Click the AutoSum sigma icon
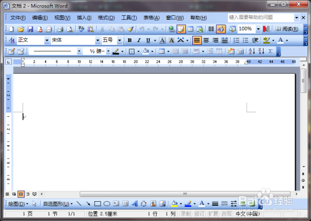Image resolution: width=311 pixels, height=221 pixels. (x=270, y=51)
